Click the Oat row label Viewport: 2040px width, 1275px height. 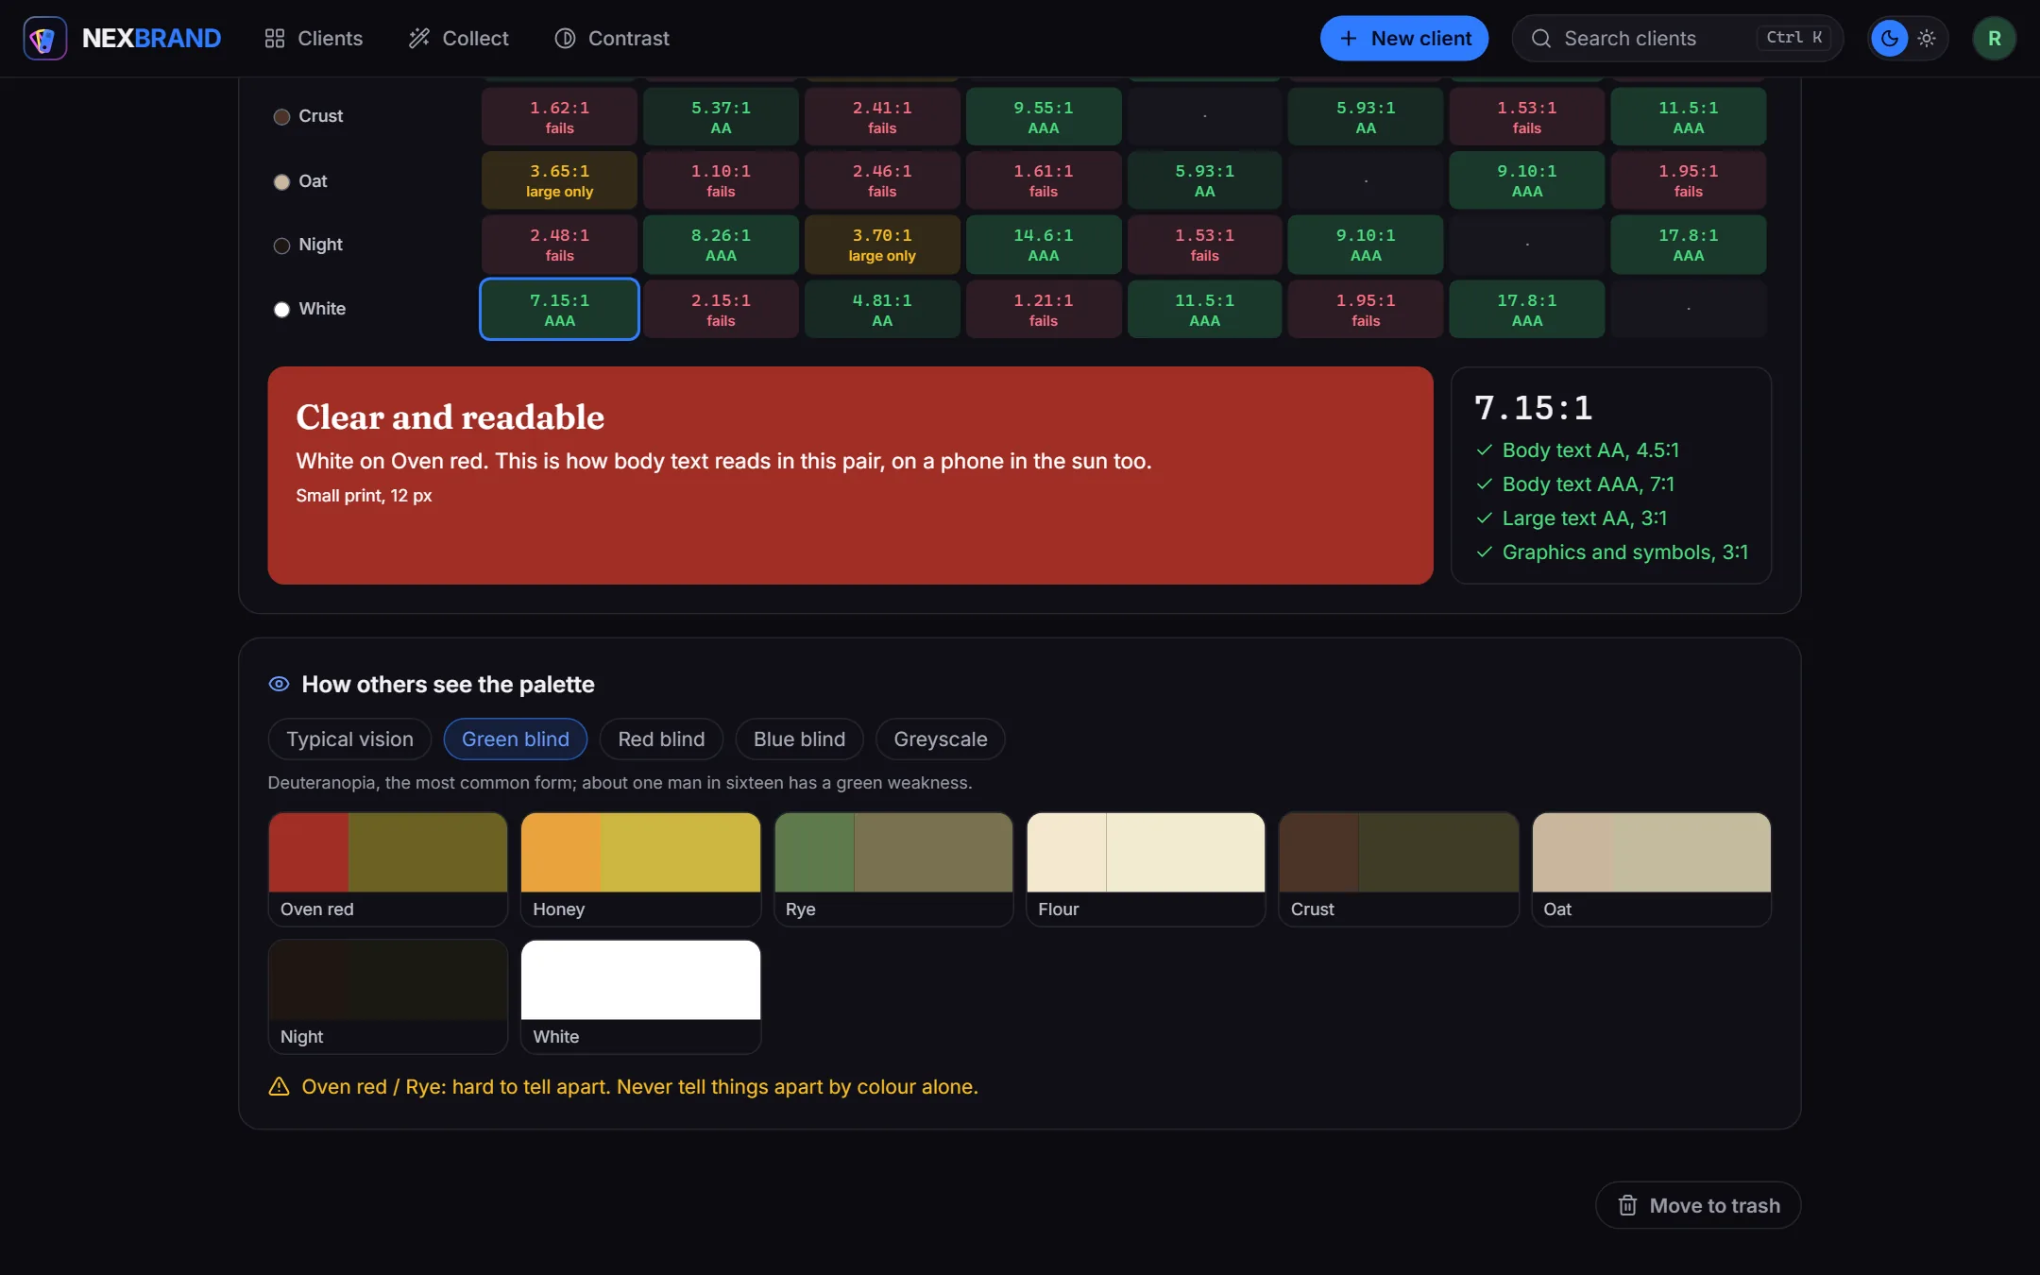click(x=300, y=181)
